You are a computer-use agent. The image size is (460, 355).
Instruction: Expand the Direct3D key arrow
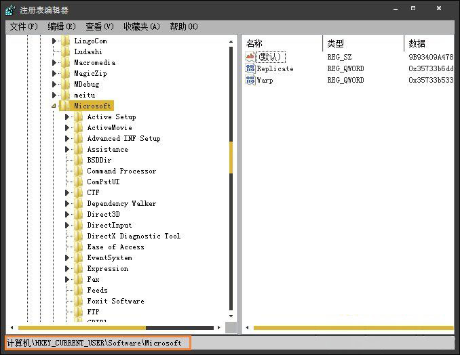tap(67, 214)
